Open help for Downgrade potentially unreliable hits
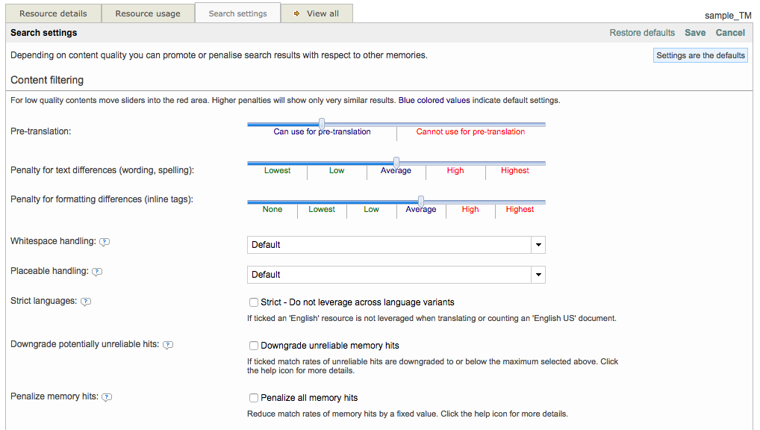Viewport: 760px width, 430px height. click(x=168, y=345)
